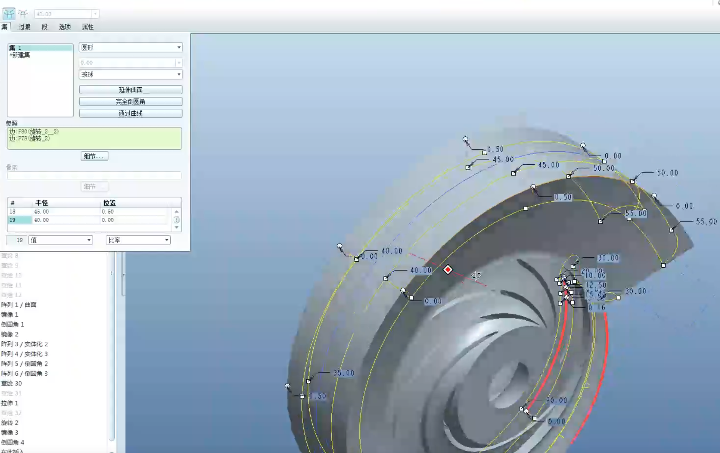Viewport: 720px width, 453px height.
Task: Click radius table scroll up arrow
Action: (x=177, y=212)
